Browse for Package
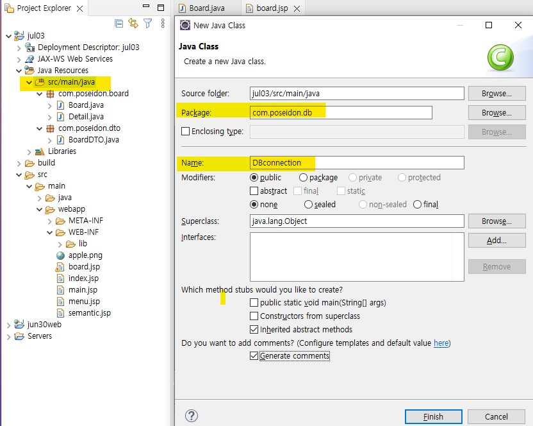This screenshot has width=533, height=426. pyautogui.click(x=496, y=113)
